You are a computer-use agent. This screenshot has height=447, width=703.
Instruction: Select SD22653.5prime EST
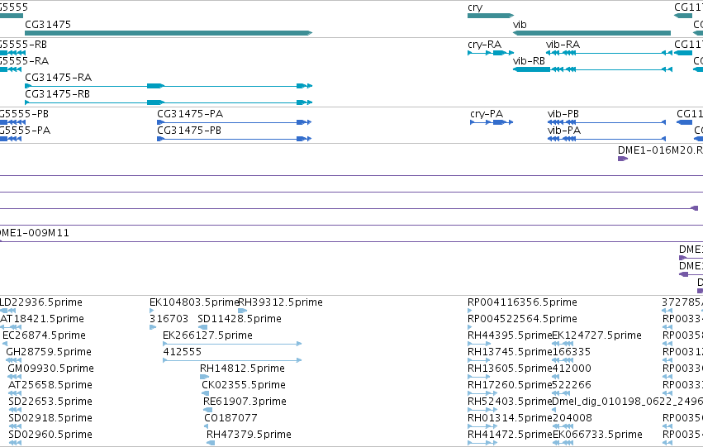[x=50, y=402]
